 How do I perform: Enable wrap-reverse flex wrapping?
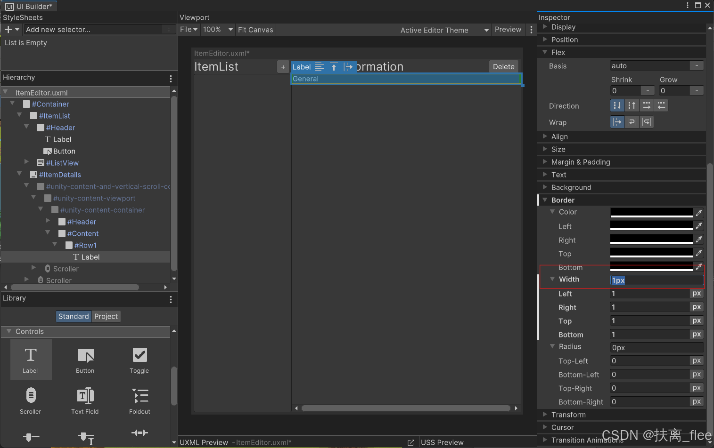(x=647, y=122)
